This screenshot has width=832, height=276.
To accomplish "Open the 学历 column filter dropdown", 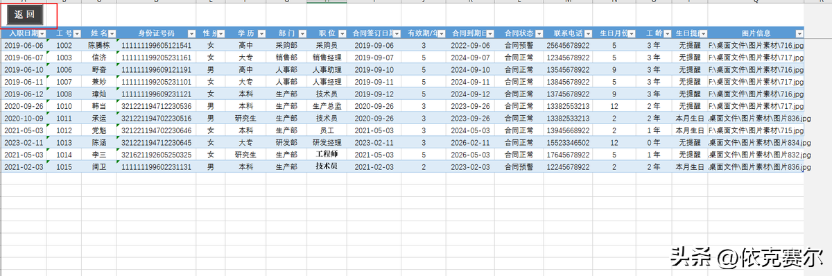I will coord(261,33).
